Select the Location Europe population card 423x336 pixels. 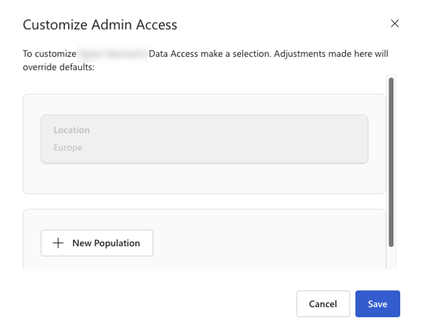tap(204, 139)
